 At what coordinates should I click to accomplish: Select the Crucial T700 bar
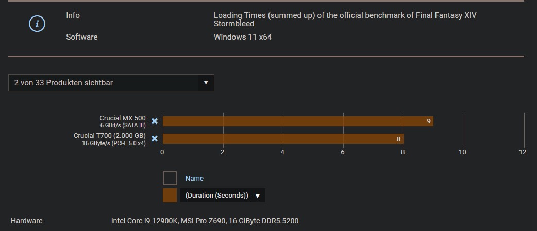click(283, 139)
